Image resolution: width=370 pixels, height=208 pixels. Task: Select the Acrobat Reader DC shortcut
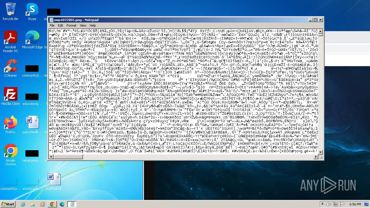coord(10,42)
